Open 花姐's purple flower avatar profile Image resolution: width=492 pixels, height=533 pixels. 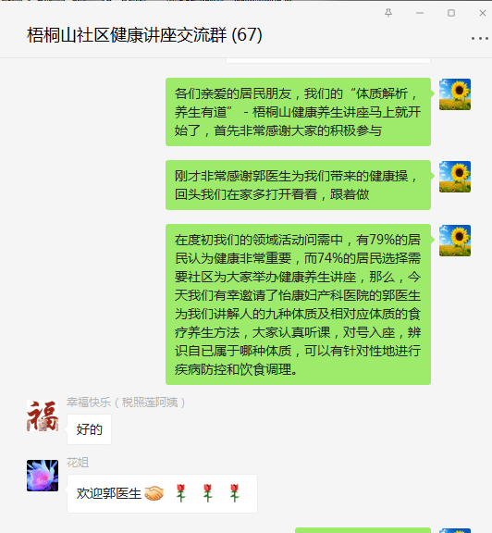tap(43, 476)
